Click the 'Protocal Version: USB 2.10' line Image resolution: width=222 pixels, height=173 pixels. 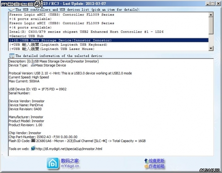point(70,73)
